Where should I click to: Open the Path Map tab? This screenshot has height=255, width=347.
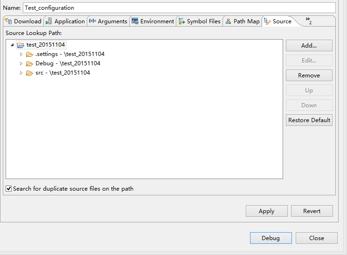[x=246, y=21]
